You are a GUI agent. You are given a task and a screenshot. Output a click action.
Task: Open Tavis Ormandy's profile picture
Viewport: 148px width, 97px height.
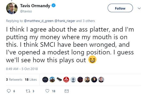tap(12, 8)
